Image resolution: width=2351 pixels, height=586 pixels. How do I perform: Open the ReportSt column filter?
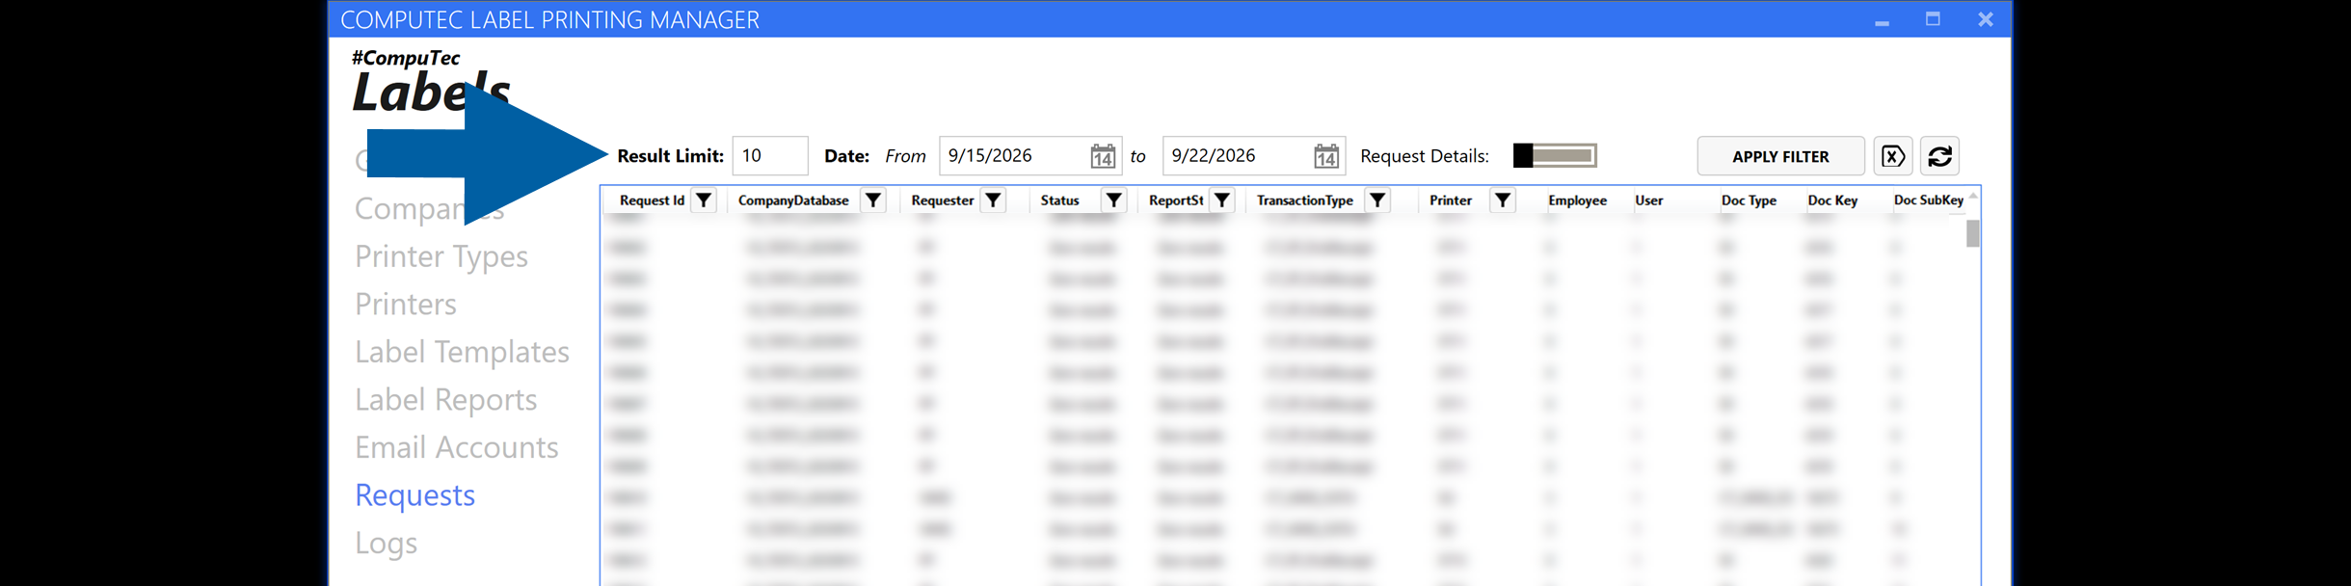(1222, 200)
